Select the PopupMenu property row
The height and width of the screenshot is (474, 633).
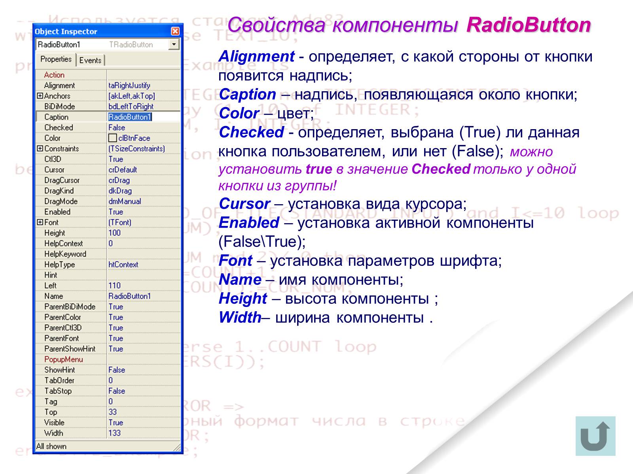(x=108, y=359)
